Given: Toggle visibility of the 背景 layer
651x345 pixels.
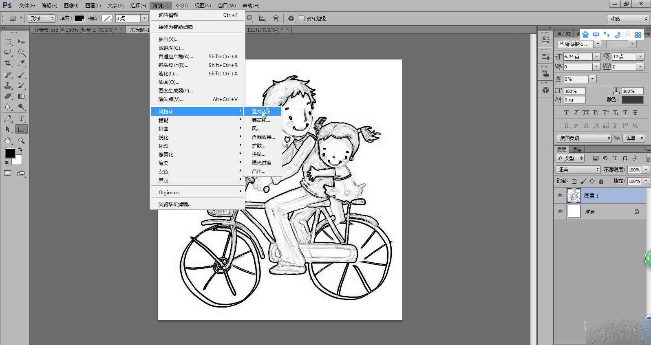Looking at the screenshot, I should pos(560,211).
